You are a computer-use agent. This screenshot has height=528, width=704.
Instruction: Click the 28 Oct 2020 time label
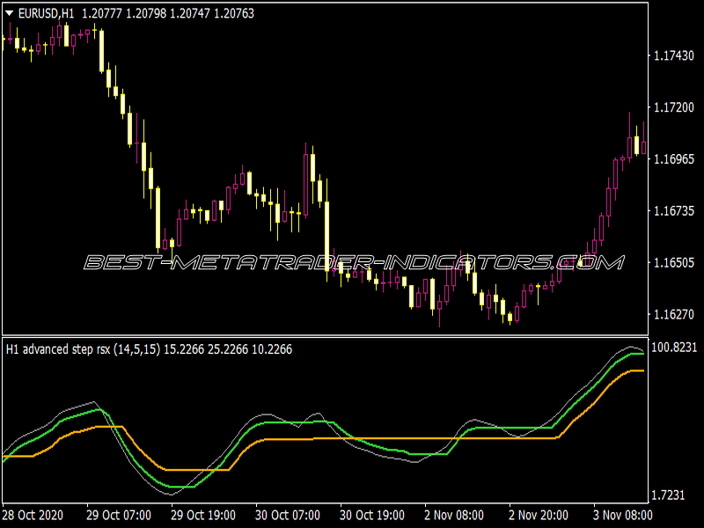click(33, 515)
